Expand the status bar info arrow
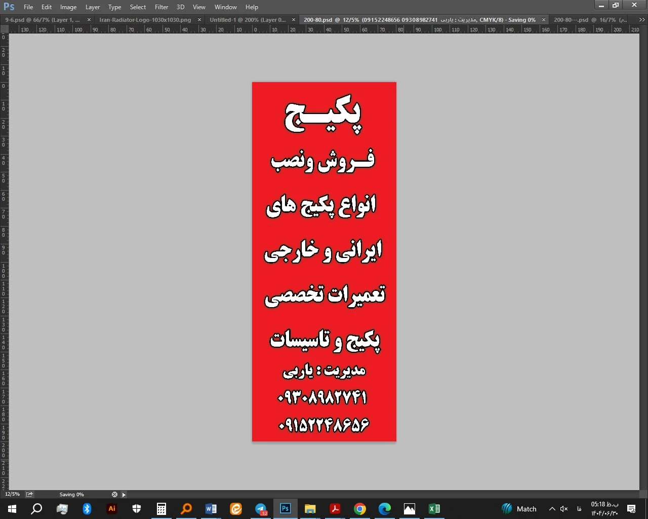648x519 pixels. tap(124, 495)
